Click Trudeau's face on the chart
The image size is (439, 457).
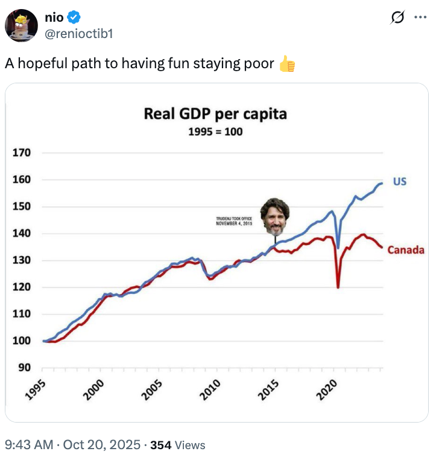click(275, 217)
